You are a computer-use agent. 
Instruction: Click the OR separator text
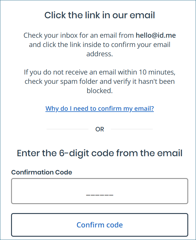[99, 129]
